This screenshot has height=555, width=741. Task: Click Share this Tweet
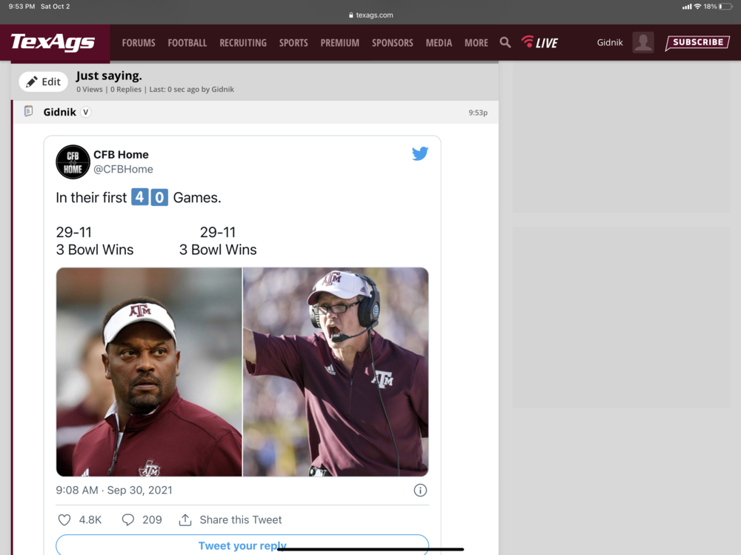pyautogui.click(x=230, y=519)
